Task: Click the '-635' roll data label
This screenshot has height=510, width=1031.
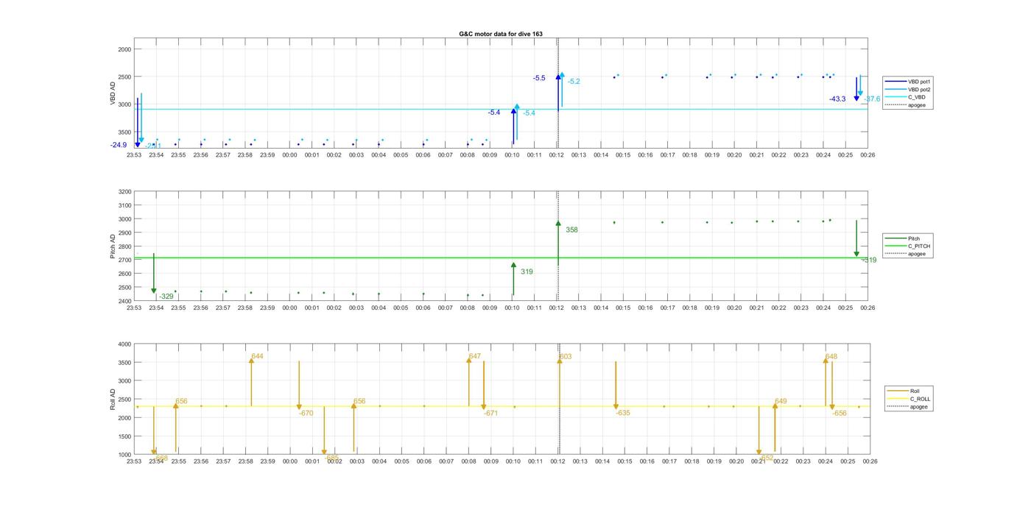Action: tap(623, 414)
